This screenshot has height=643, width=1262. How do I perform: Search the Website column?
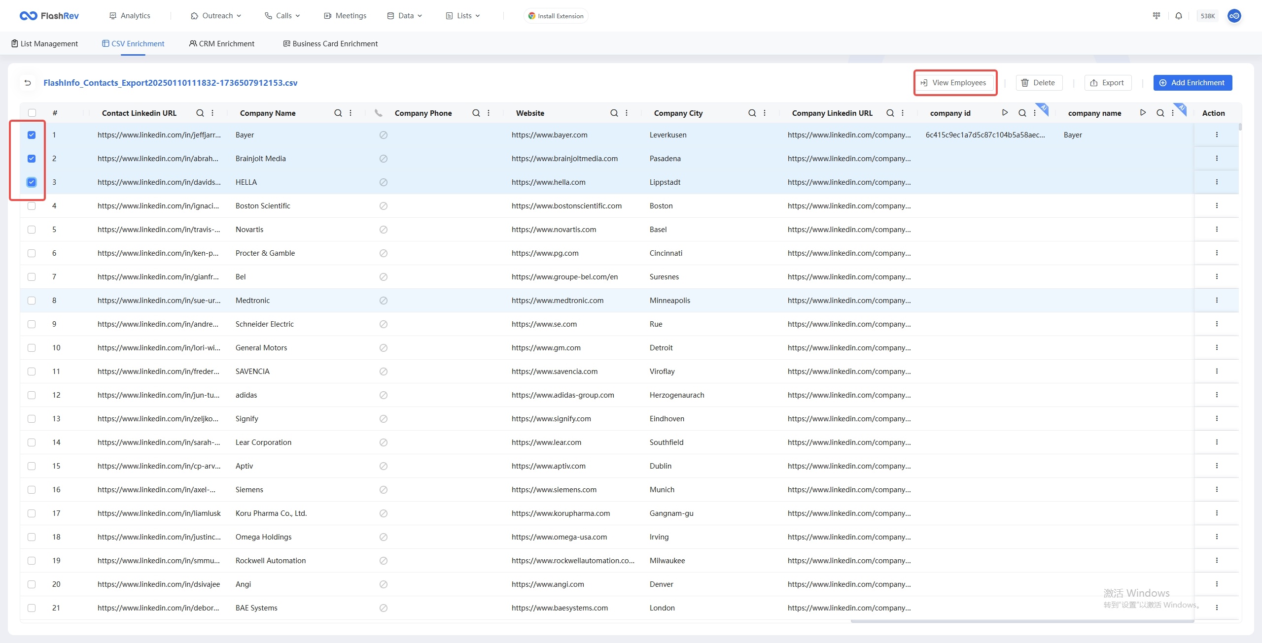[x=614, y=113]
